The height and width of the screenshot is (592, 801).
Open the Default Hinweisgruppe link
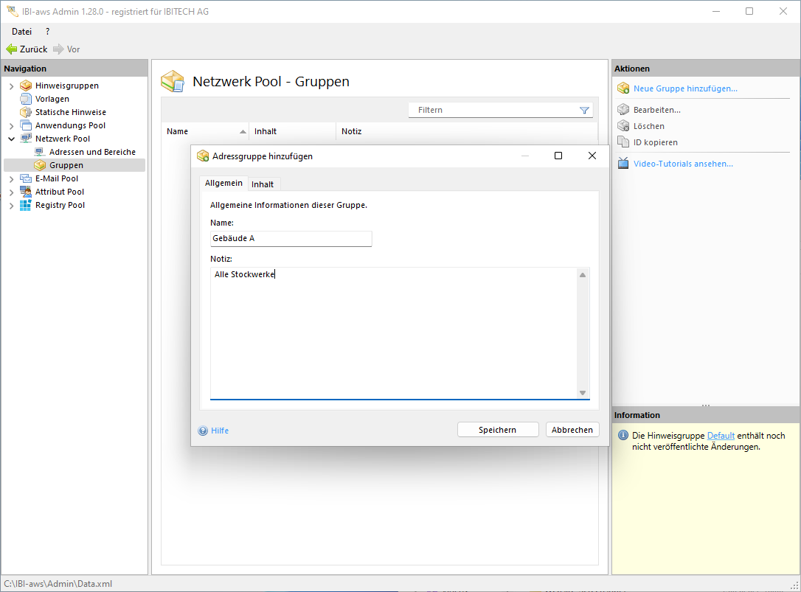[x=721, y=436]
